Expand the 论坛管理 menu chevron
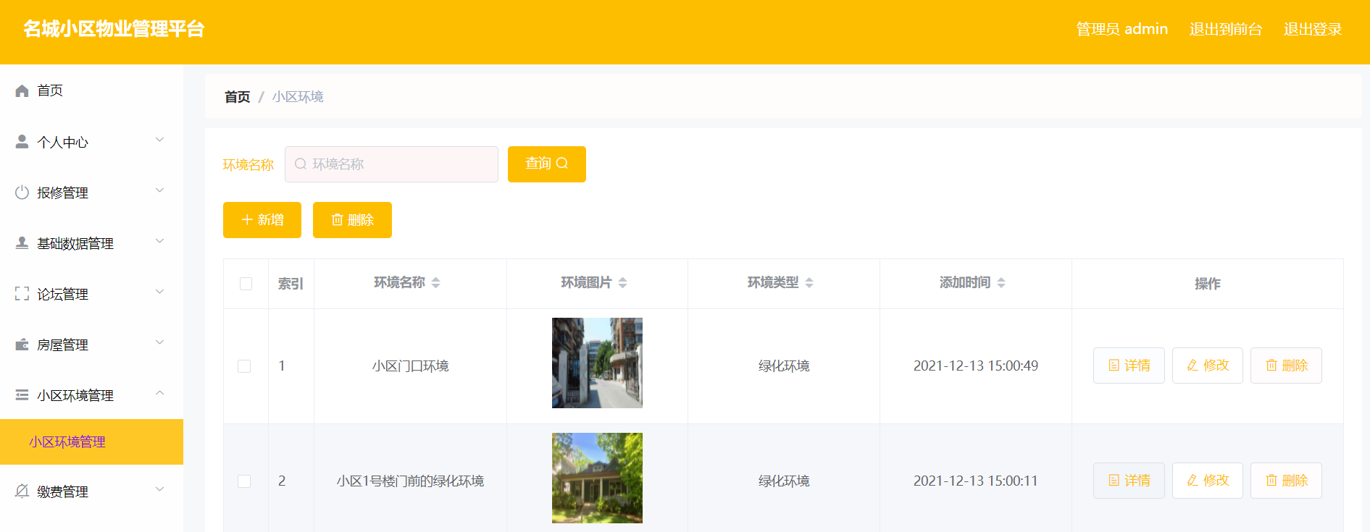The image size is (1370, 532). point(160,292)
